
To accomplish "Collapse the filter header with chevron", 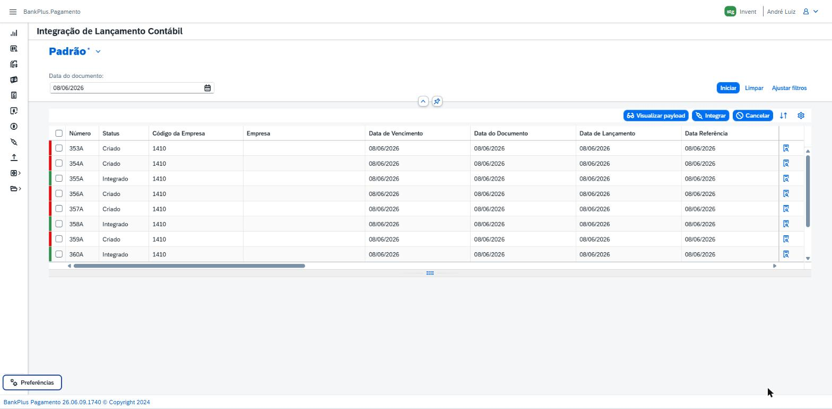I will [423, 101].
